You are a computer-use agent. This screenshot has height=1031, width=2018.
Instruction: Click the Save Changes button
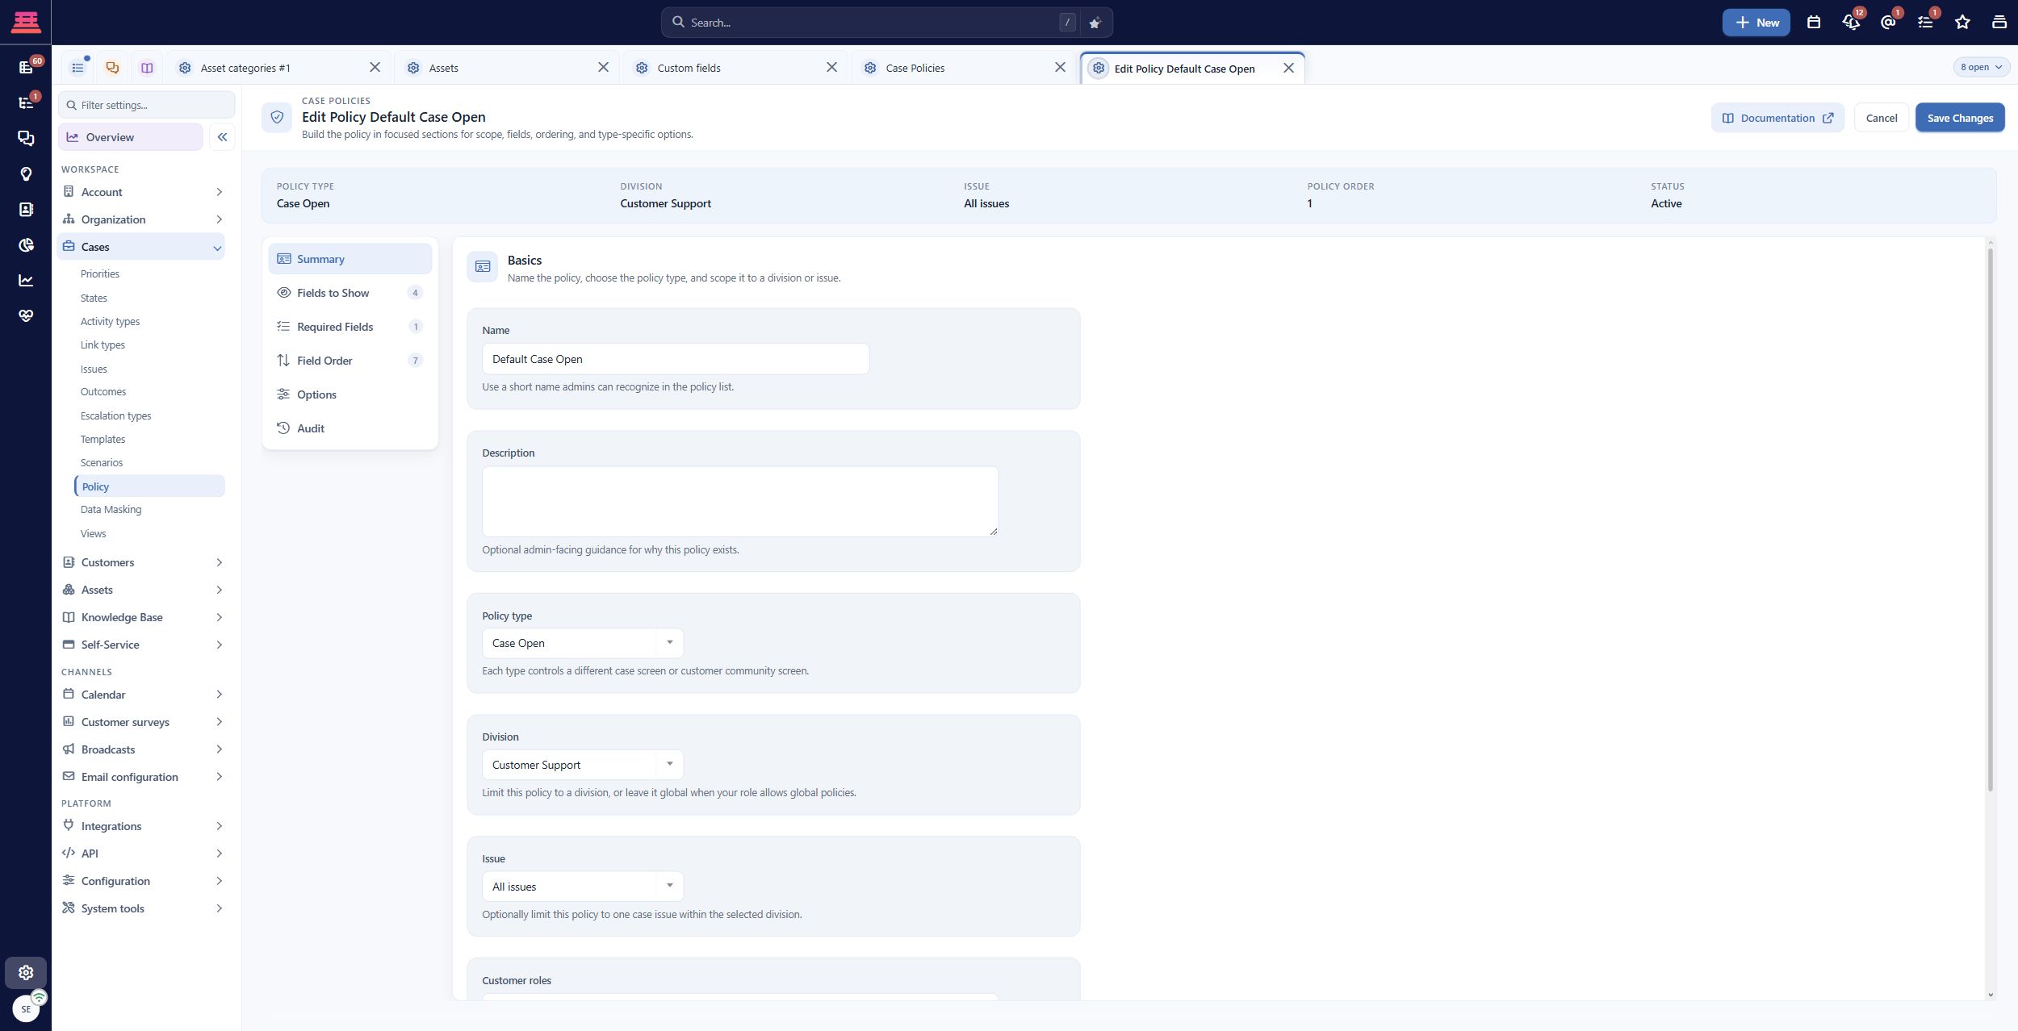tap(1960, 118)
